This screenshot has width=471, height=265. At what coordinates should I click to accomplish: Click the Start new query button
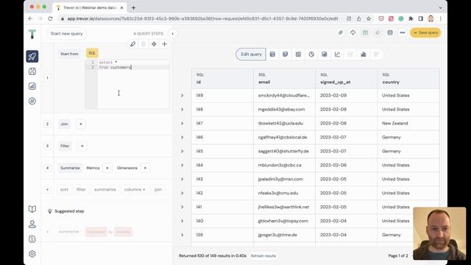[x=66, y=34]
